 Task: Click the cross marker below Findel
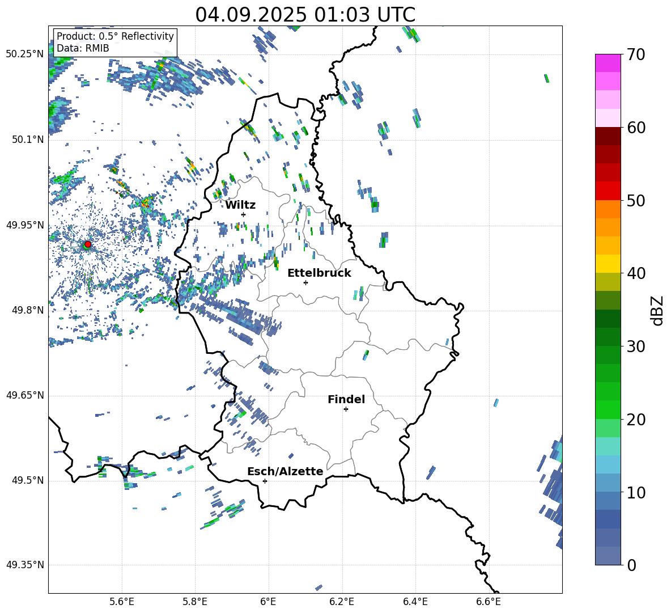346,409
